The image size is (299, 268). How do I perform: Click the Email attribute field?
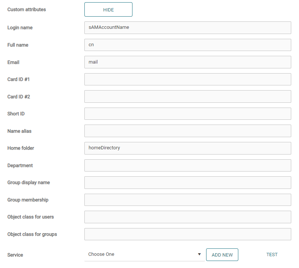click(188, 62)
